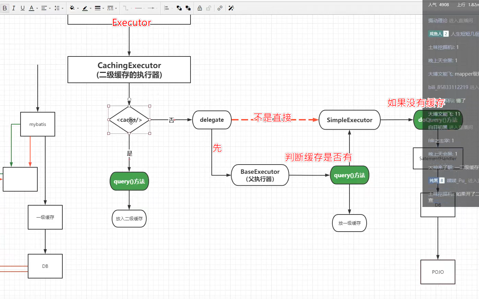Click the 是 connector label
Viewport: 479px width, 299px height.
(x=130, y=154)
